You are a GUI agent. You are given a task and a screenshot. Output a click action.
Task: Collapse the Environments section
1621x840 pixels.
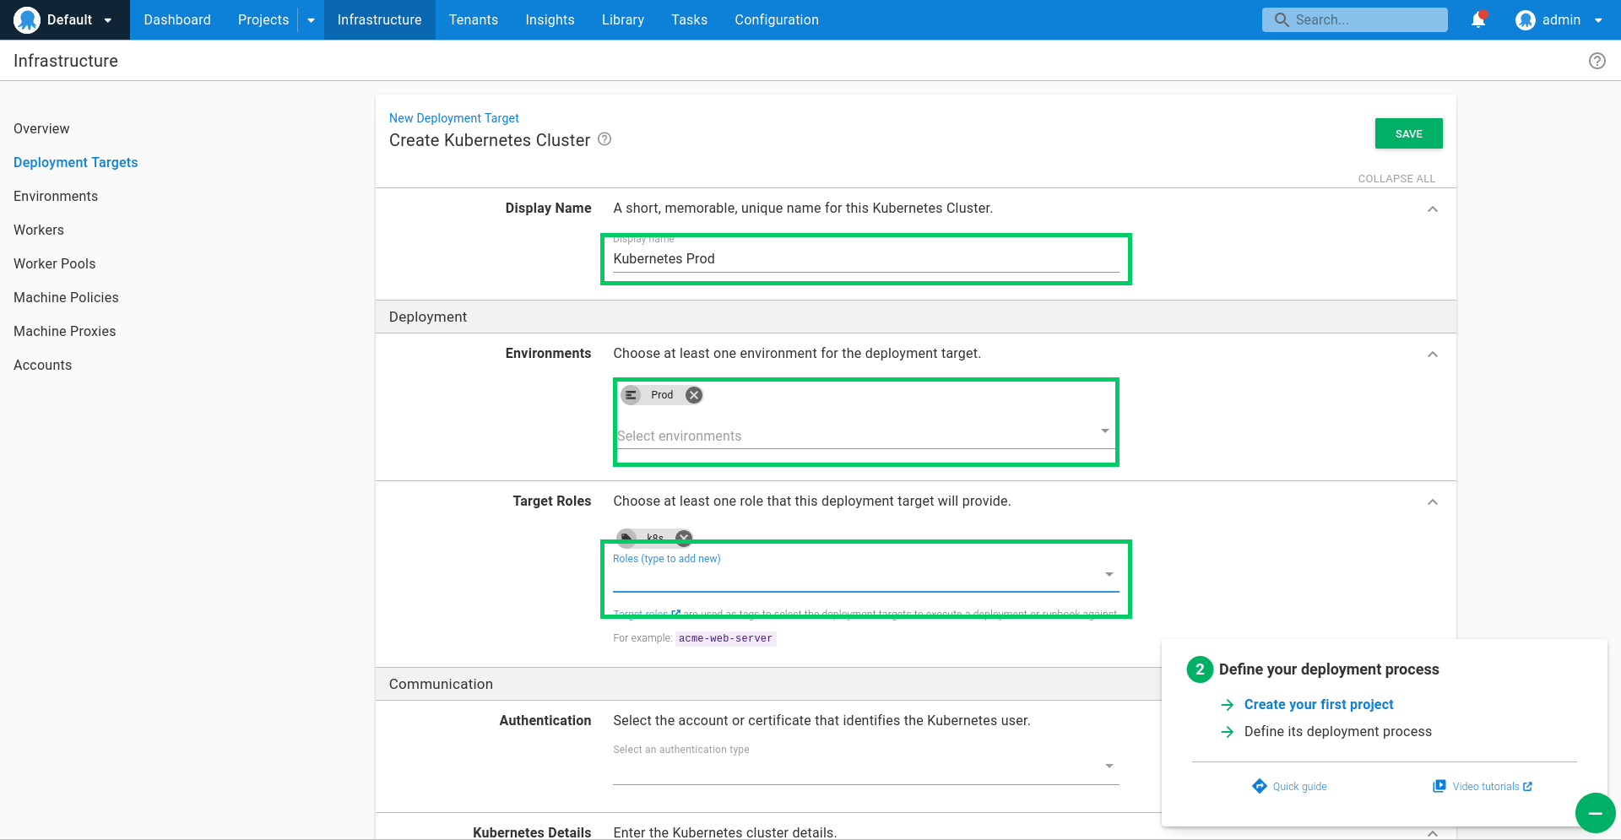pyautogui.click(x=1432, y=355)
